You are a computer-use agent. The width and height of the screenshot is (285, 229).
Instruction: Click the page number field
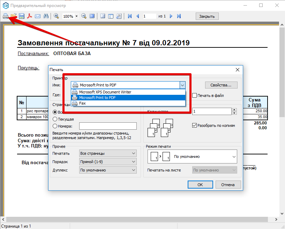[x=149, y=16]
